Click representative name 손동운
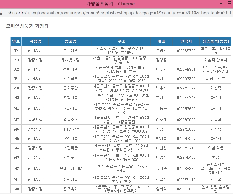 tap(161, 109)
